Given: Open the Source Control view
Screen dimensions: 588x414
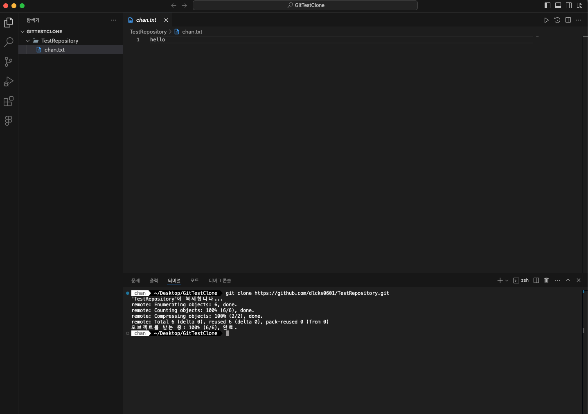Looking at the screenshot, I should [x=8, y=62].
